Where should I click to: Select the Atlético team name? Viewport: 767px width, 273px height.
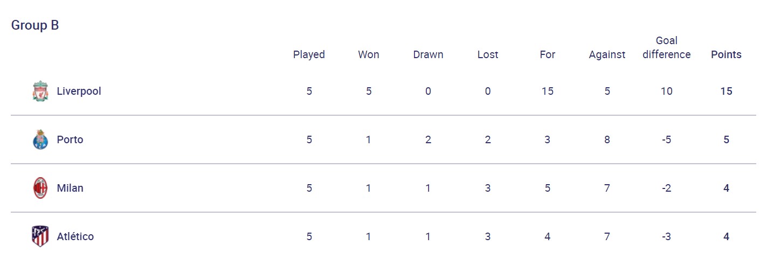pyautogui.click(x=75, y=236)
